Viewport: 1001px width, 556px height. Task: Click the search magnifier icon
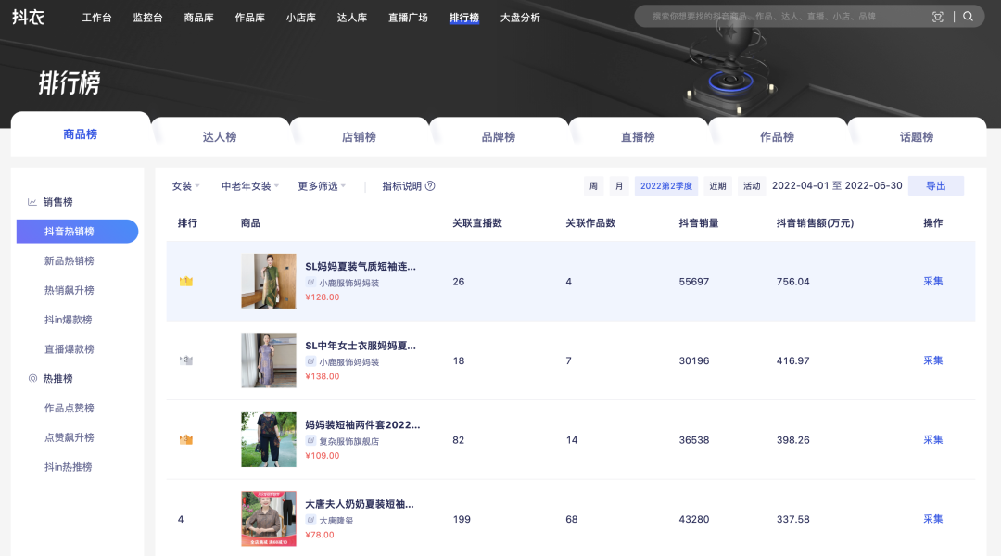pyautogui.click(x=968, y=17)
